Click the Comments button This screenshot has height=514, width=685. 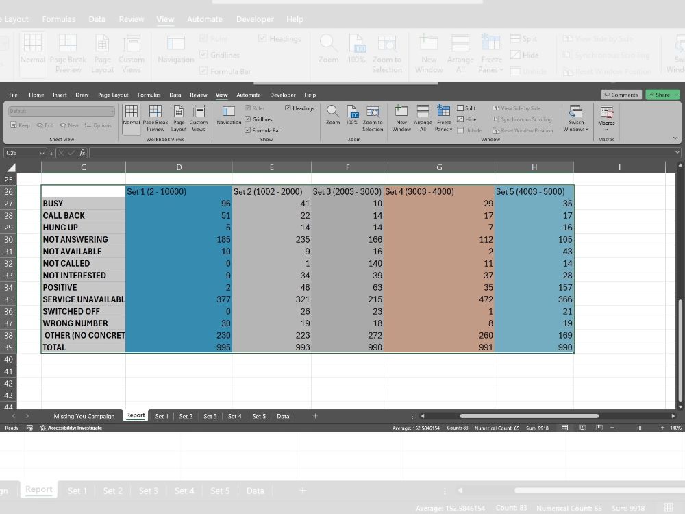621,95
